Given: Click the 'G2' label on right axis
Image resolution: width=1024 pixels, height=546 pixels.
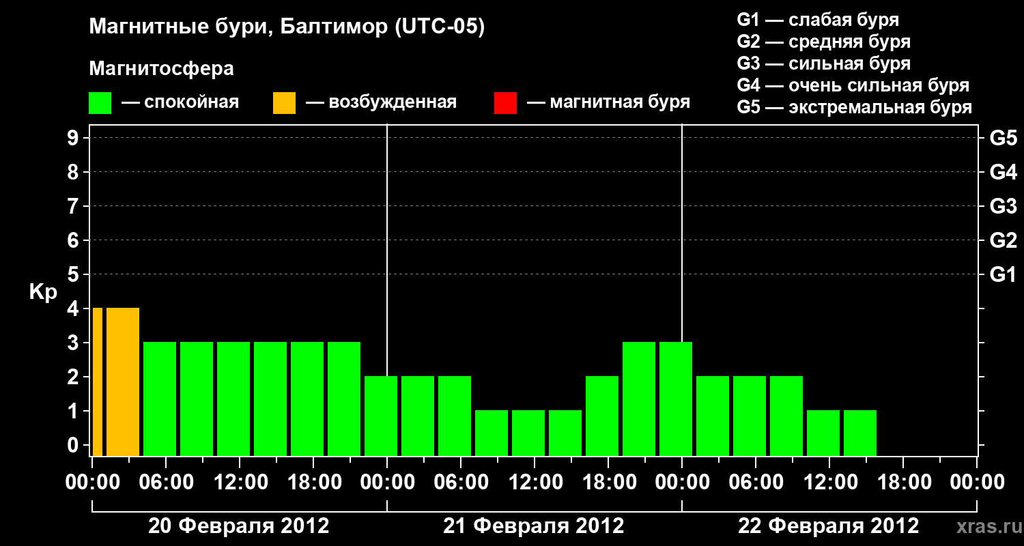Looking at the screenshot, I should (x=1004, y=240).
